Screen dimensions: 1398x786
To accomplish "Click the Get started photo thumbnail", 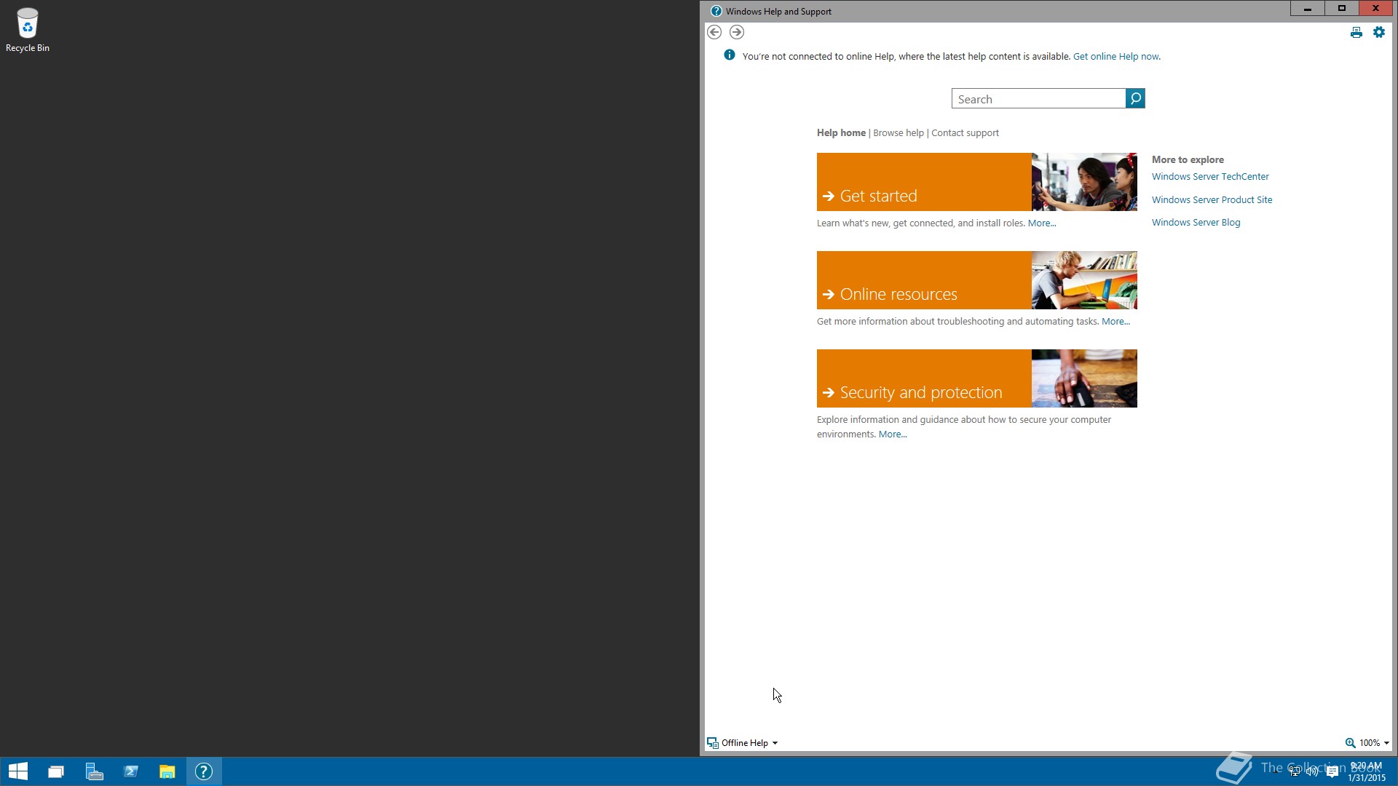I will coord(1084,182).
